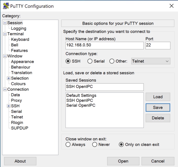Screen dimensions: 178x167
Task: Set close window on exit to Never
Action: 95,144
